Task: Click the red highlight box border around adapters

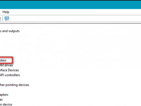Action: (12, 60)
